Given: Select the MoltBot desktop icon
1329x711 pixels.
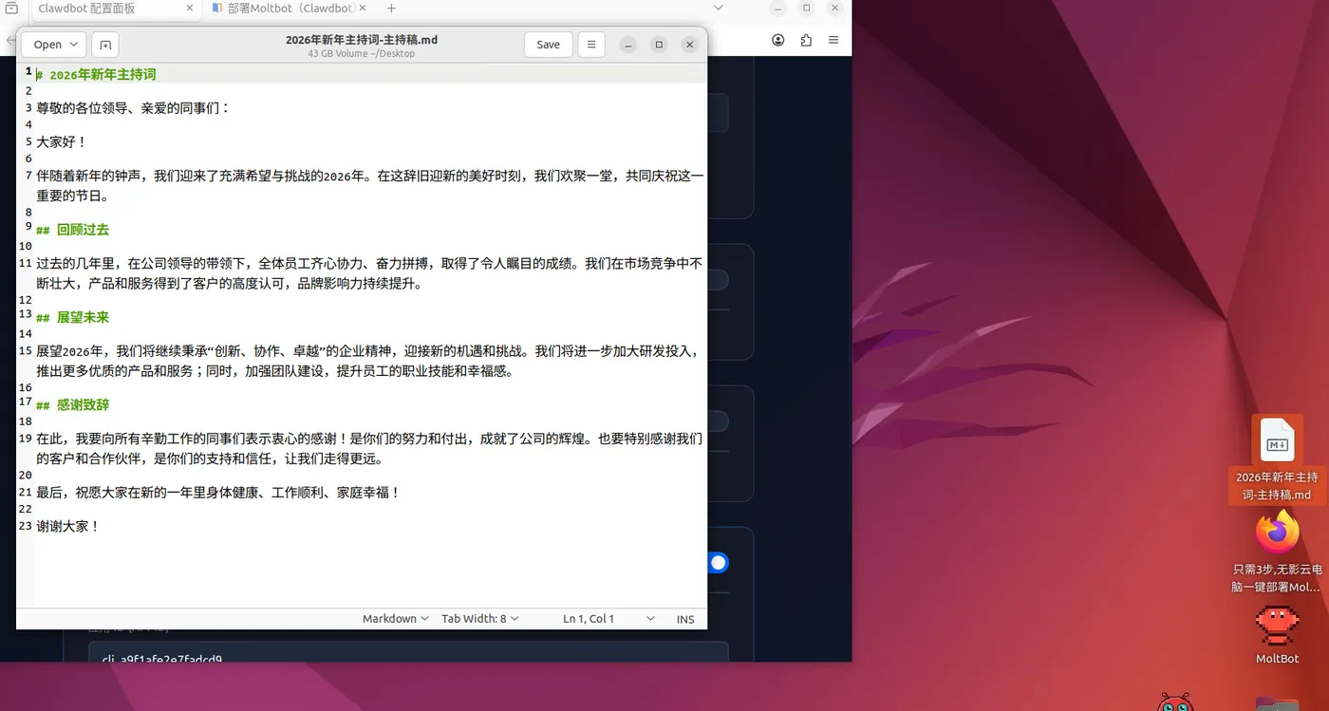Looking at the screenshot, I should tap(1277, 635).
